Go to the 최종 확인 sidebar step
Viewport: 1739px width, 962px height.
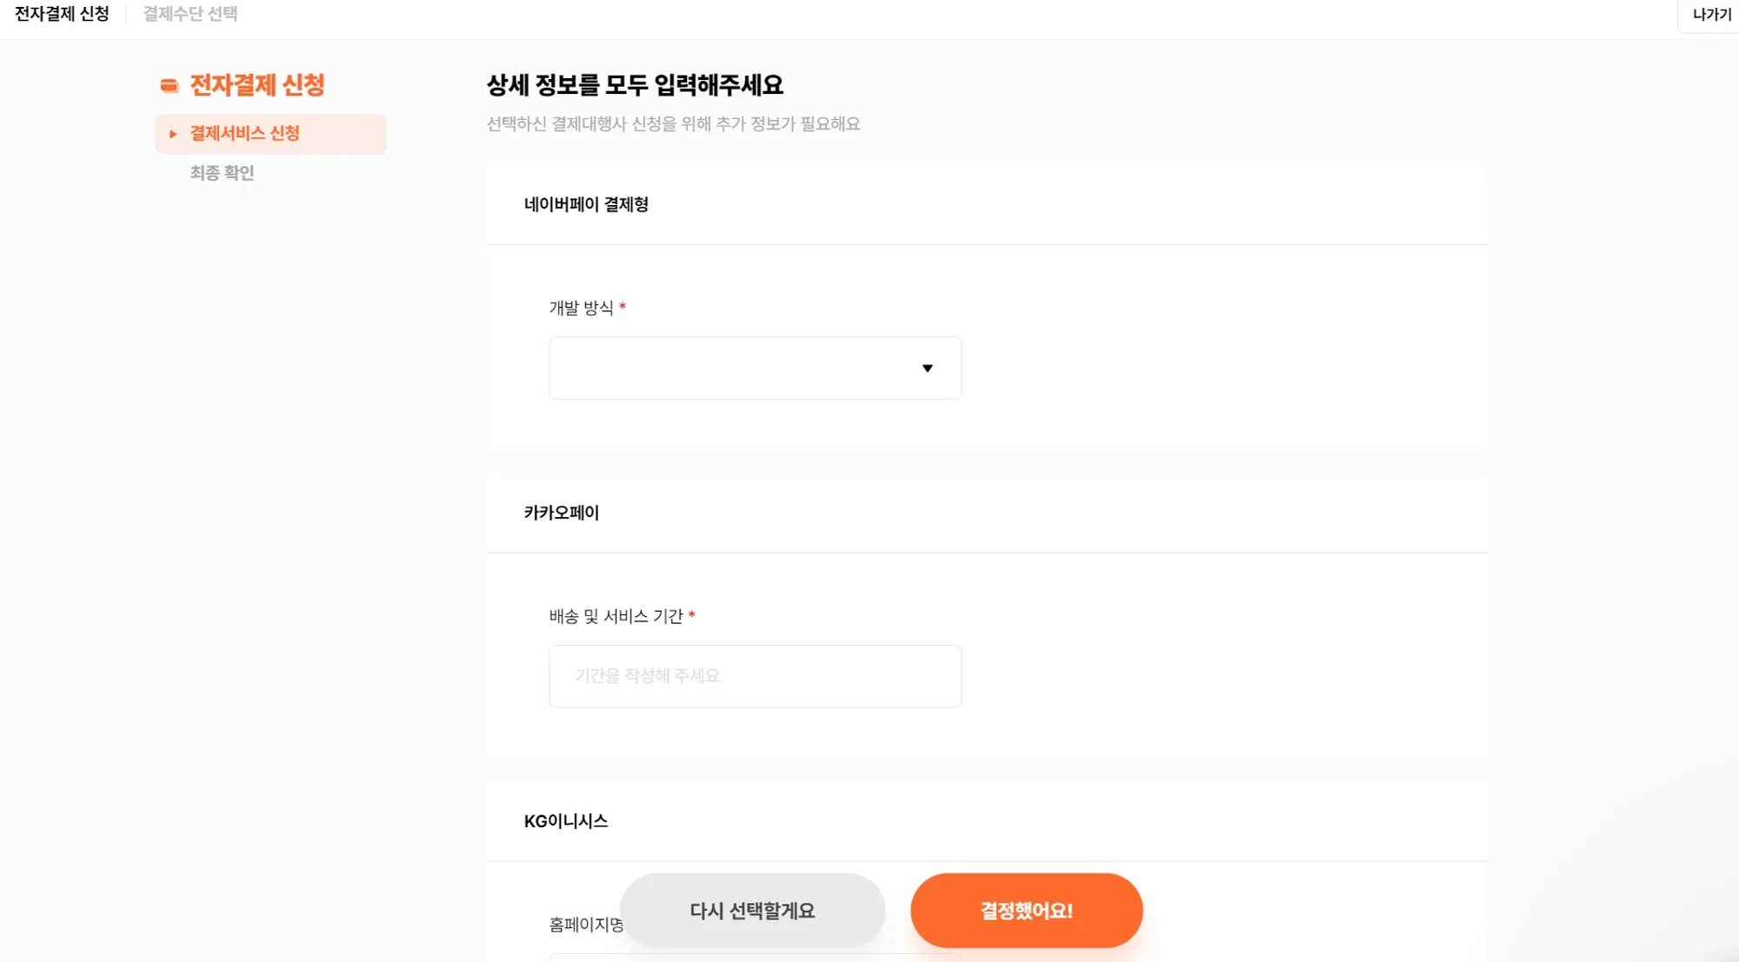click(x=222, y=173)
